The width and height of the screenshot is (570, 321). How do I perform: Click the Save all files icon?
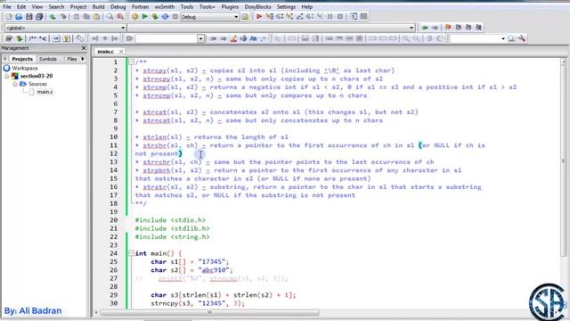[39, 17]
